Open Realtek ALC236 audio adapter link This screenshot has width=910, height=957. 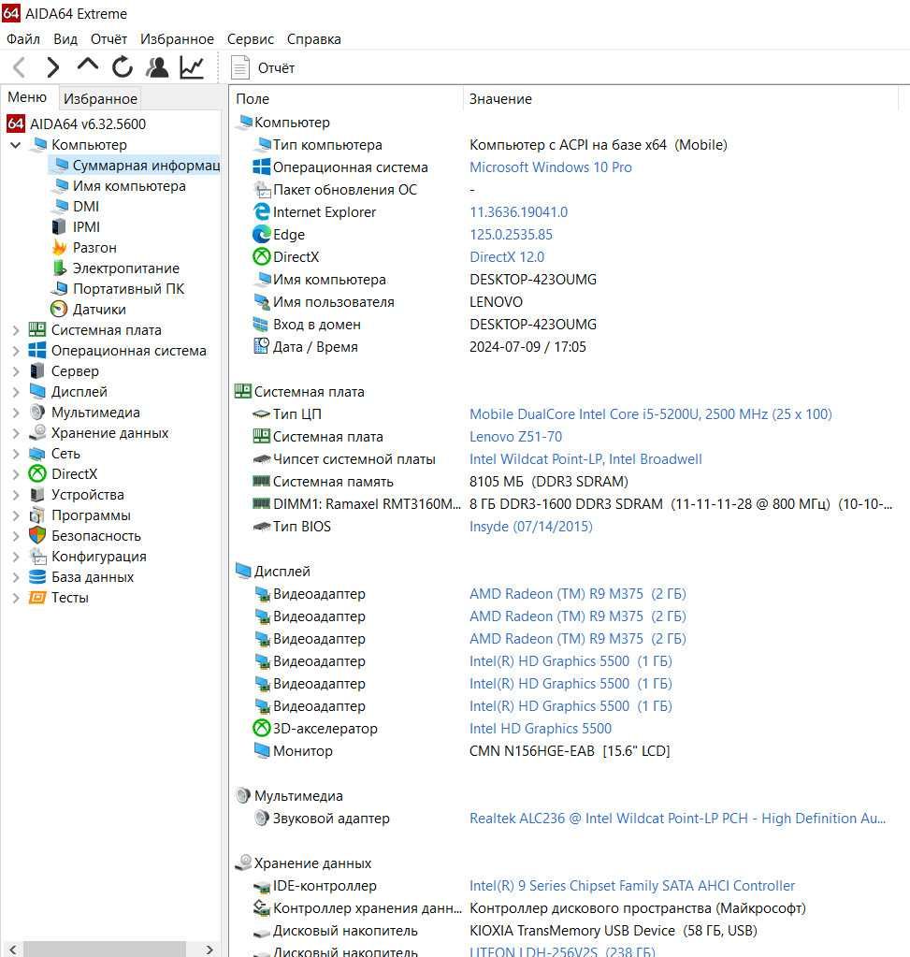pyautogui.click(x=677, y=819)
